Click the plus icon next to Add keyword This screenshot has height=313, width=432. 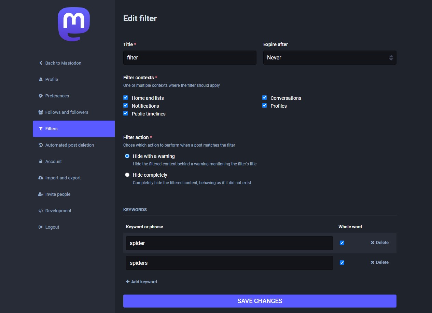coord(128,282)
